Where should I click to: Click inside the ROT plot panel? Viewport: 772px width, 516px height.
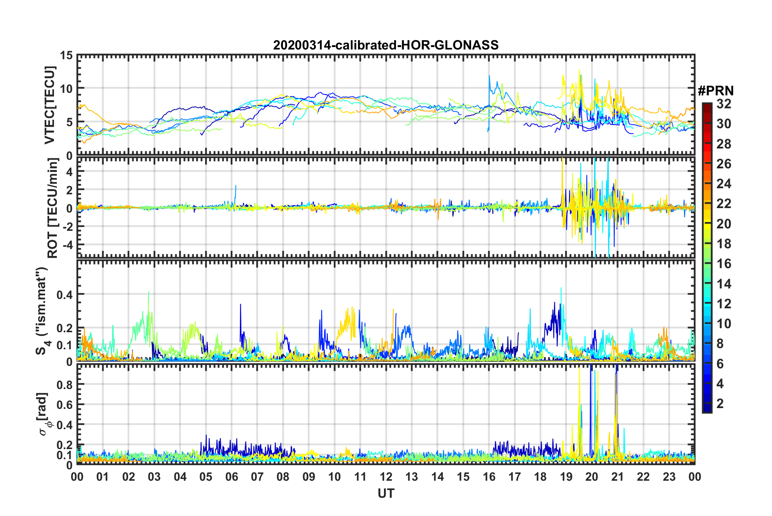pos(386,207)
